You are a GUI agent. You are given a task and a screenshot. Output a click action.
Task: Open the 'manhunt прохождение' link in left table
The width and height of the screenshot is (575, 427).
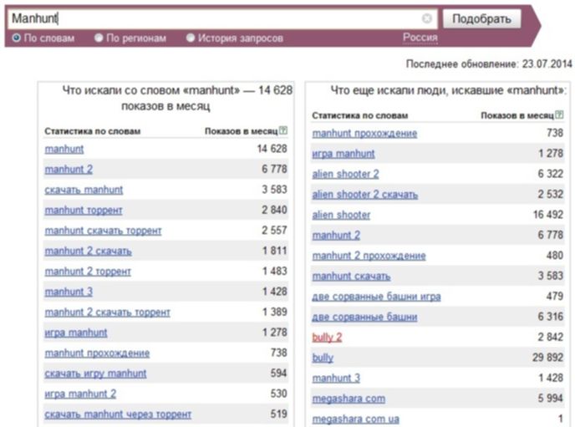(97, 353)
